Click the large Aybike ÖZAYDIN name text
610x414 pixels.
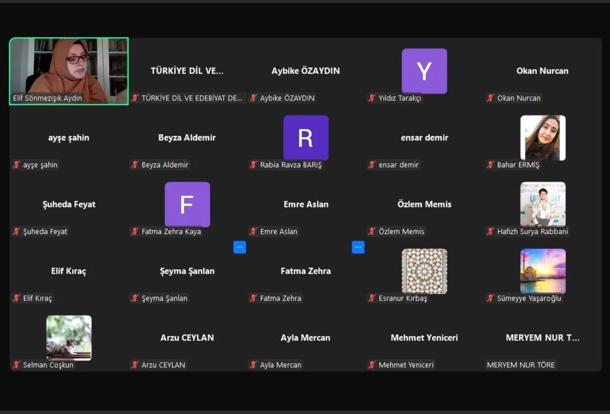click(305, 71)
